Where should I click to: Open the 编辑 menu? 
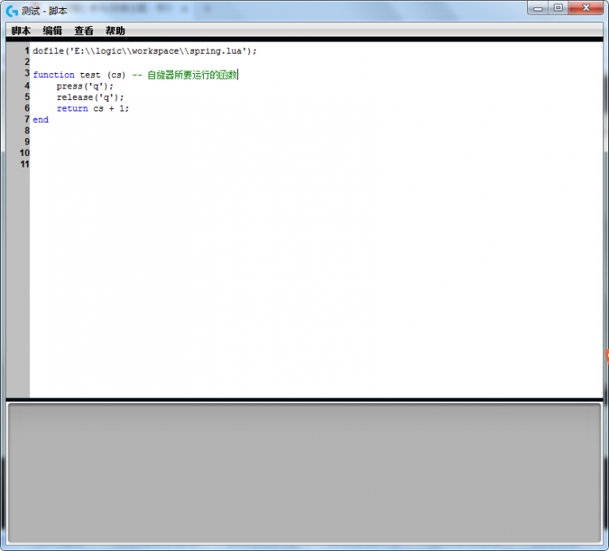coord(53,31)
